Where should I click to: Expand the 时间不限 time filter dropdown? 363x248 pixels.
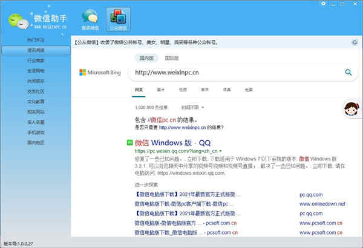click(192, 108)
